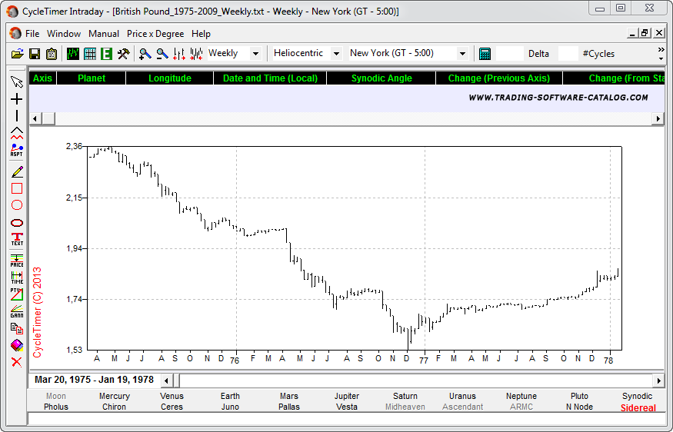Select the rectangle drawing tool

(x=17, y=188)
